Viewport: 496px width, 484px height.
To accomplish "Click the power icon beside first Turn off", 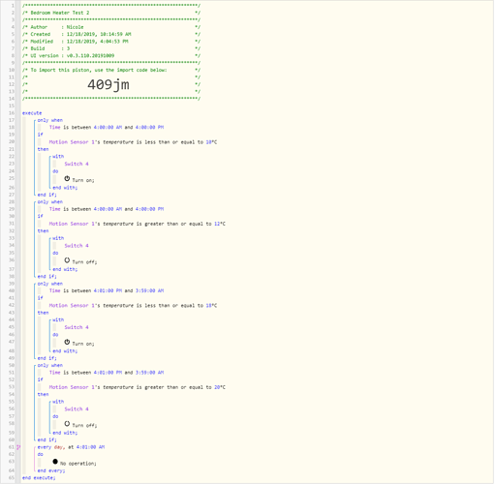I will 67,260.
